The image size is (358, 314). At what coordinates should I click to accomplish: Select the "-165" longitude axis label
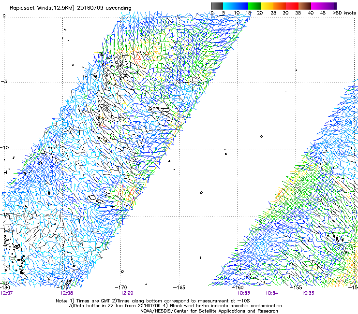(x=179, y=287)
